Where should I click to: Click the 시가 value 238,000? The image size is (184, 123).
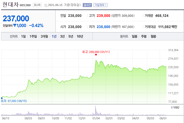tap(75, 27)
